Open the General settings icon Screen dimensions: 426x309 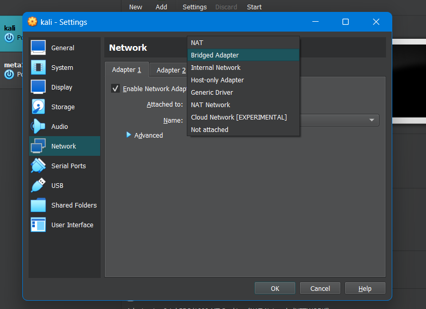pyautogui.click(x=38, y=48)
